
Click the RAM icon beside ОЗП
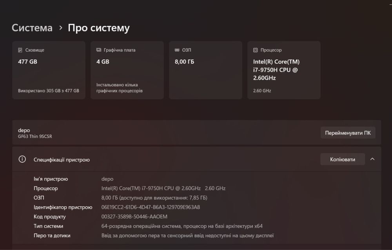[177, 50]
